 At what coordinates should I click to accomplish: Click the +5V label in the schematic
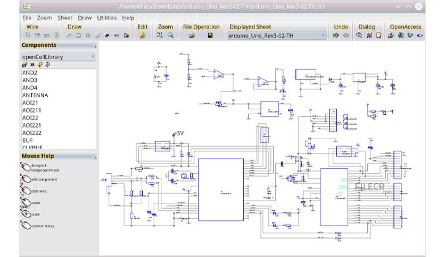pos(178,133)
